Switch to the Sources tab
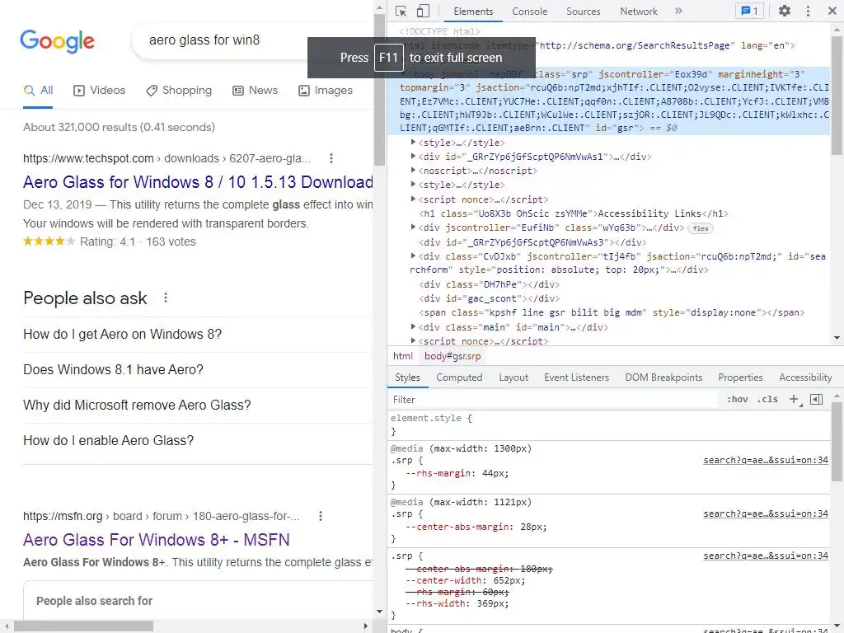This screenshot has height=633, width=844. (x=583, y=12)
